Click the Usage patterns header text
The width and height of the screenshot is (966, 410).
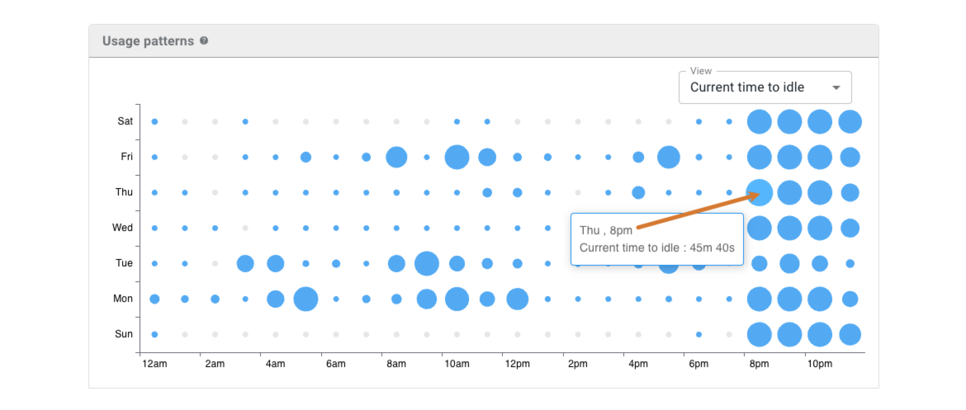[149, 40]
